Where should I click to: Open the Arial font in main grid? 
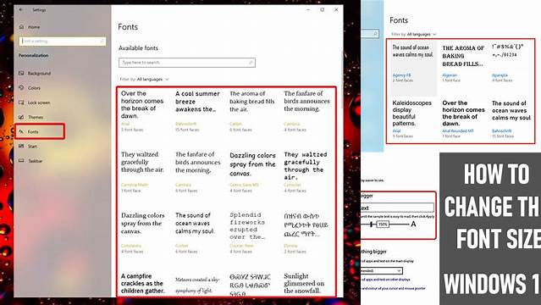[x=142, y=111]
